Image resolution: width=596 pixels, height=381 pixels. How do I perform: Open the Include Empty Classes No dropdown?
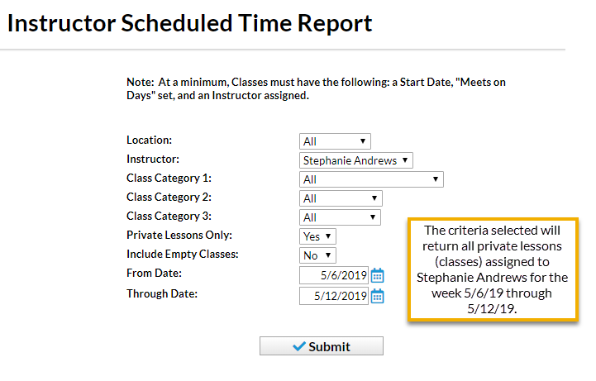[317, 255]
